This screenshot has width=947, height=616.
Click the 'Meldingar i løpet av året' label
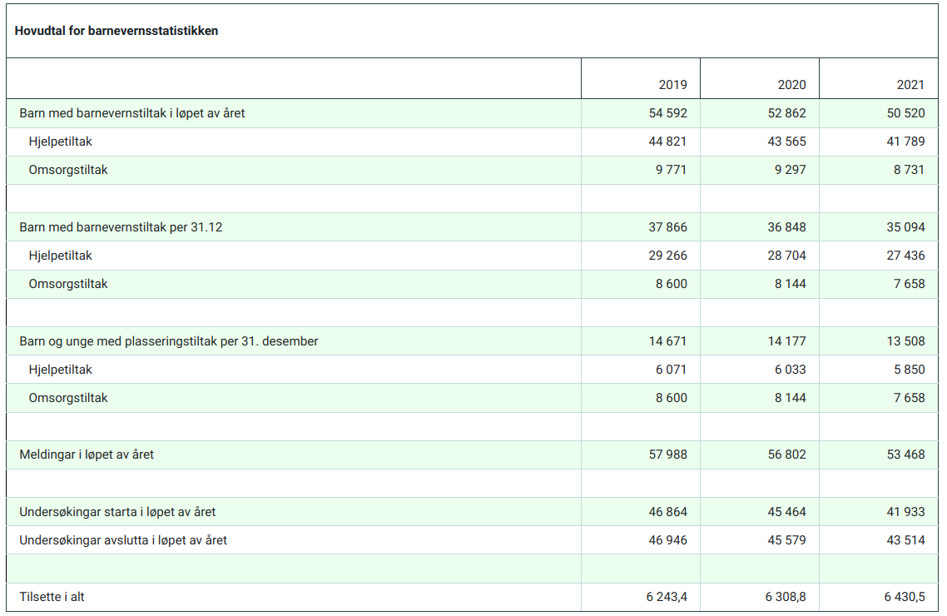tap(87, 455)
